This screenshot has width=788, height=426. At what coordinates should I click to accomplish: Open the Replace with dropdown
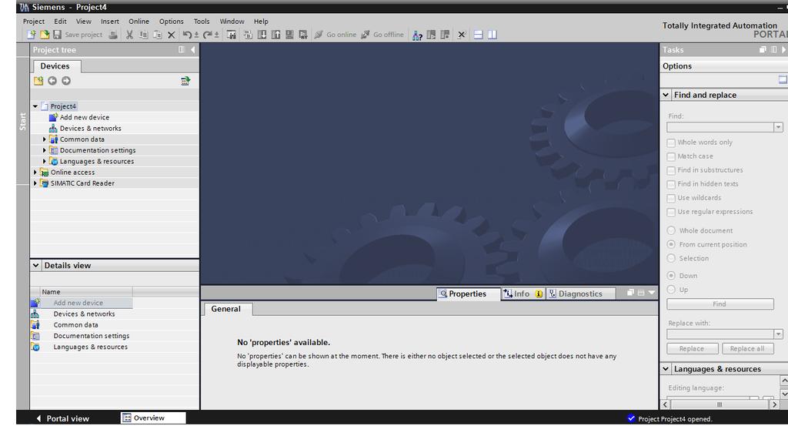(x=778, y=334)
